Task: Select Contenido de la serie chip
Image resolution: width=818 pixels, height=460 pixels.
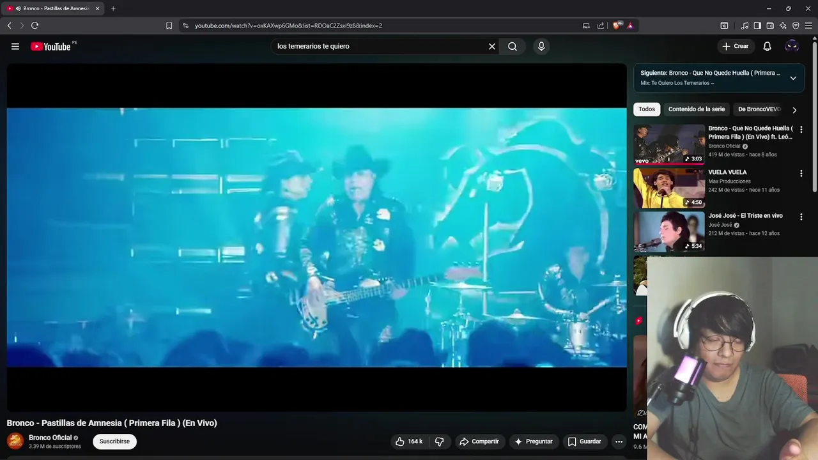Action: [x=697, y=109]
